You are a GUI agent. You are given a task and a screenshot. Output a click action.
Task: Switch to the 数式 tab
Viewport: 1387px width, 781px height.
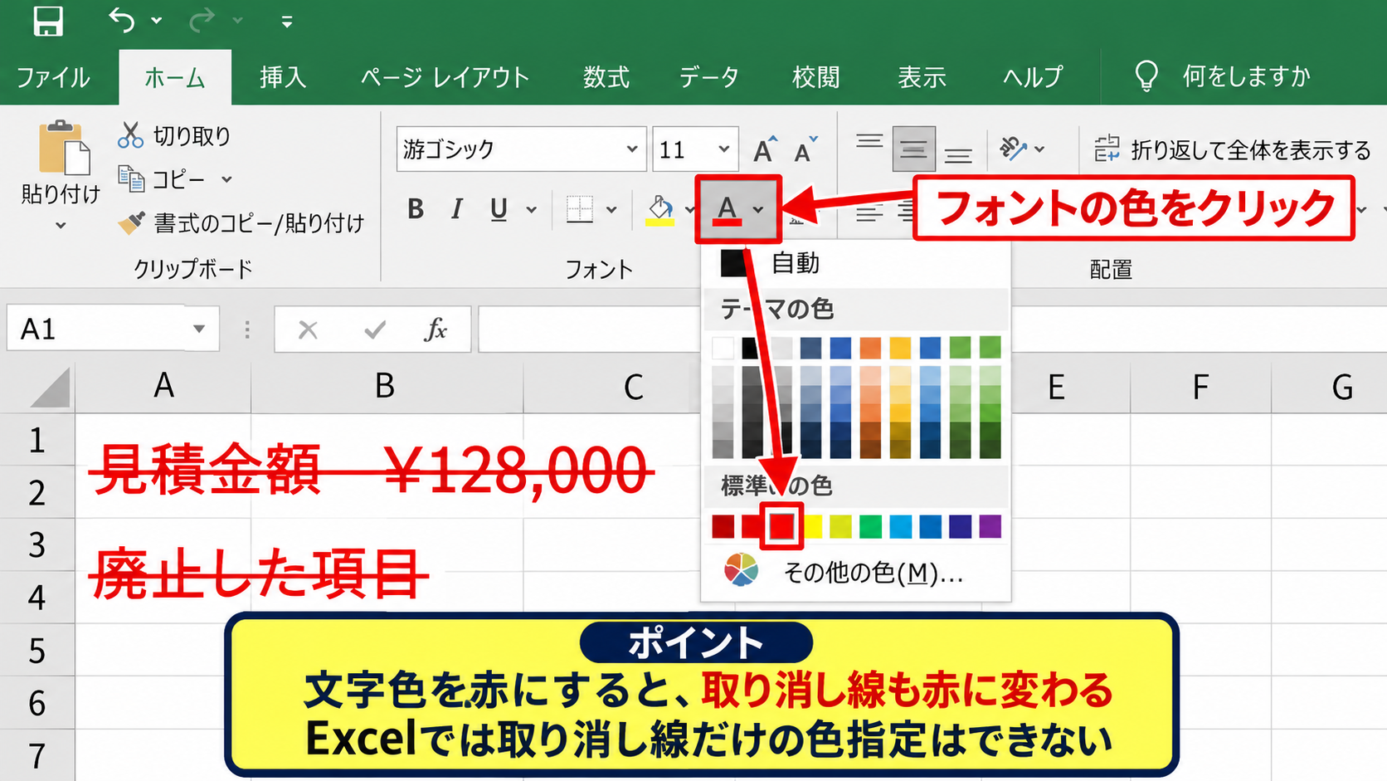click(606, 77)
